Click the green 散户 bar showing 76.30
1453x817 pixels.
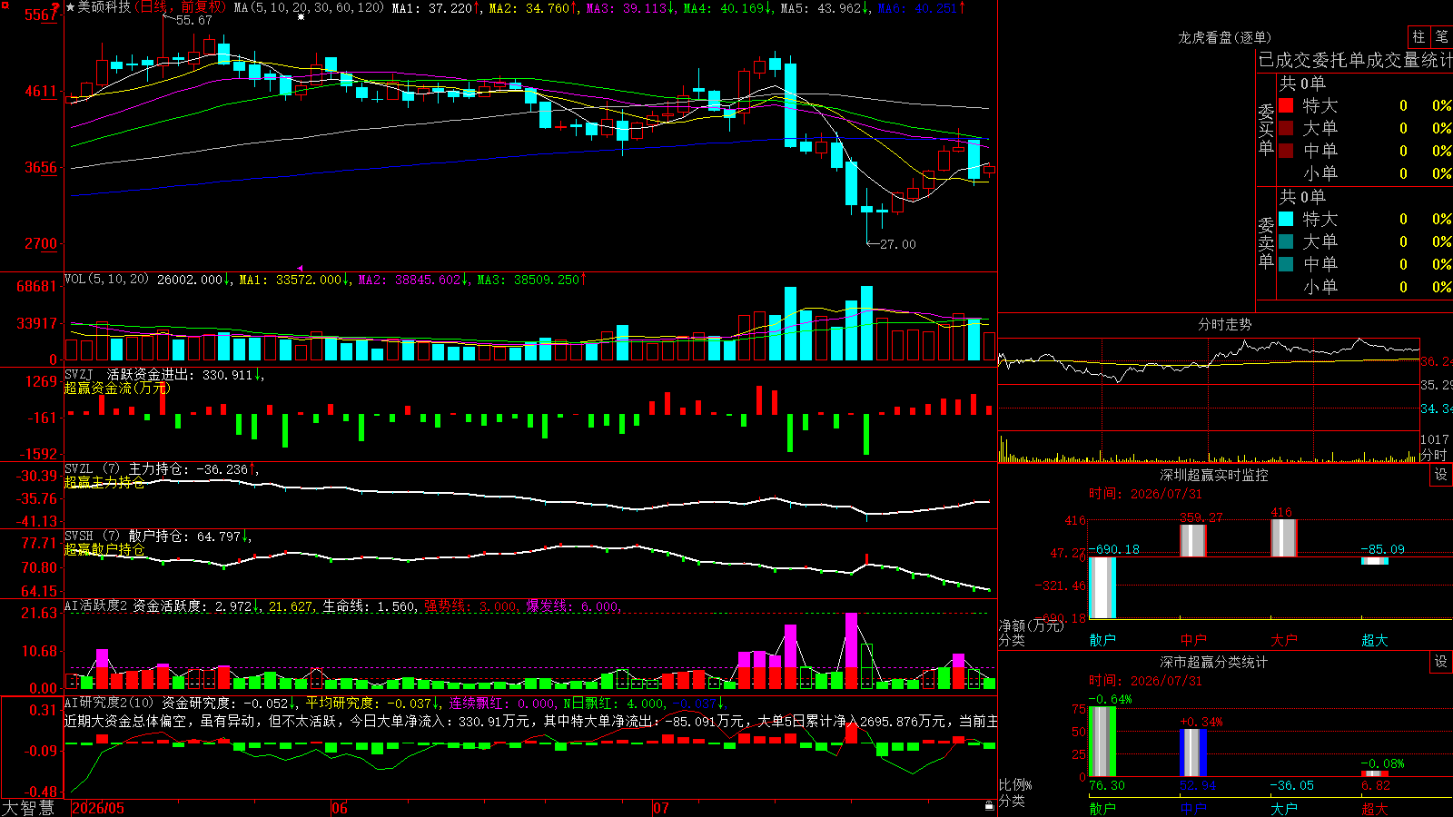point(1102,741)
